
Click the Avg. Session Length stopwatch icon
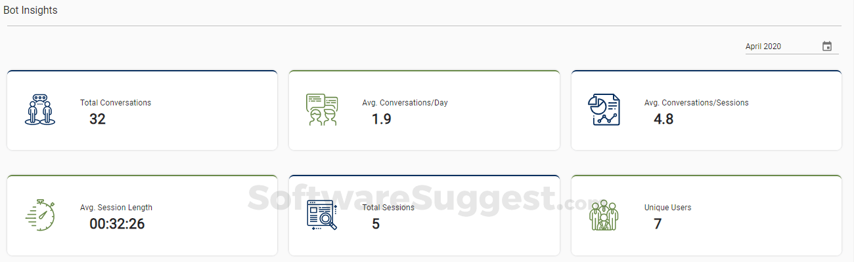(x=40, y=215)
